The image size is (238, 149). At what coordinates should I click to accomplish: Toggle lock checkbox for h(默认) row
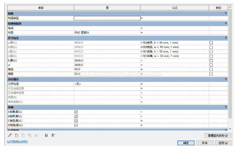point(211,60)
